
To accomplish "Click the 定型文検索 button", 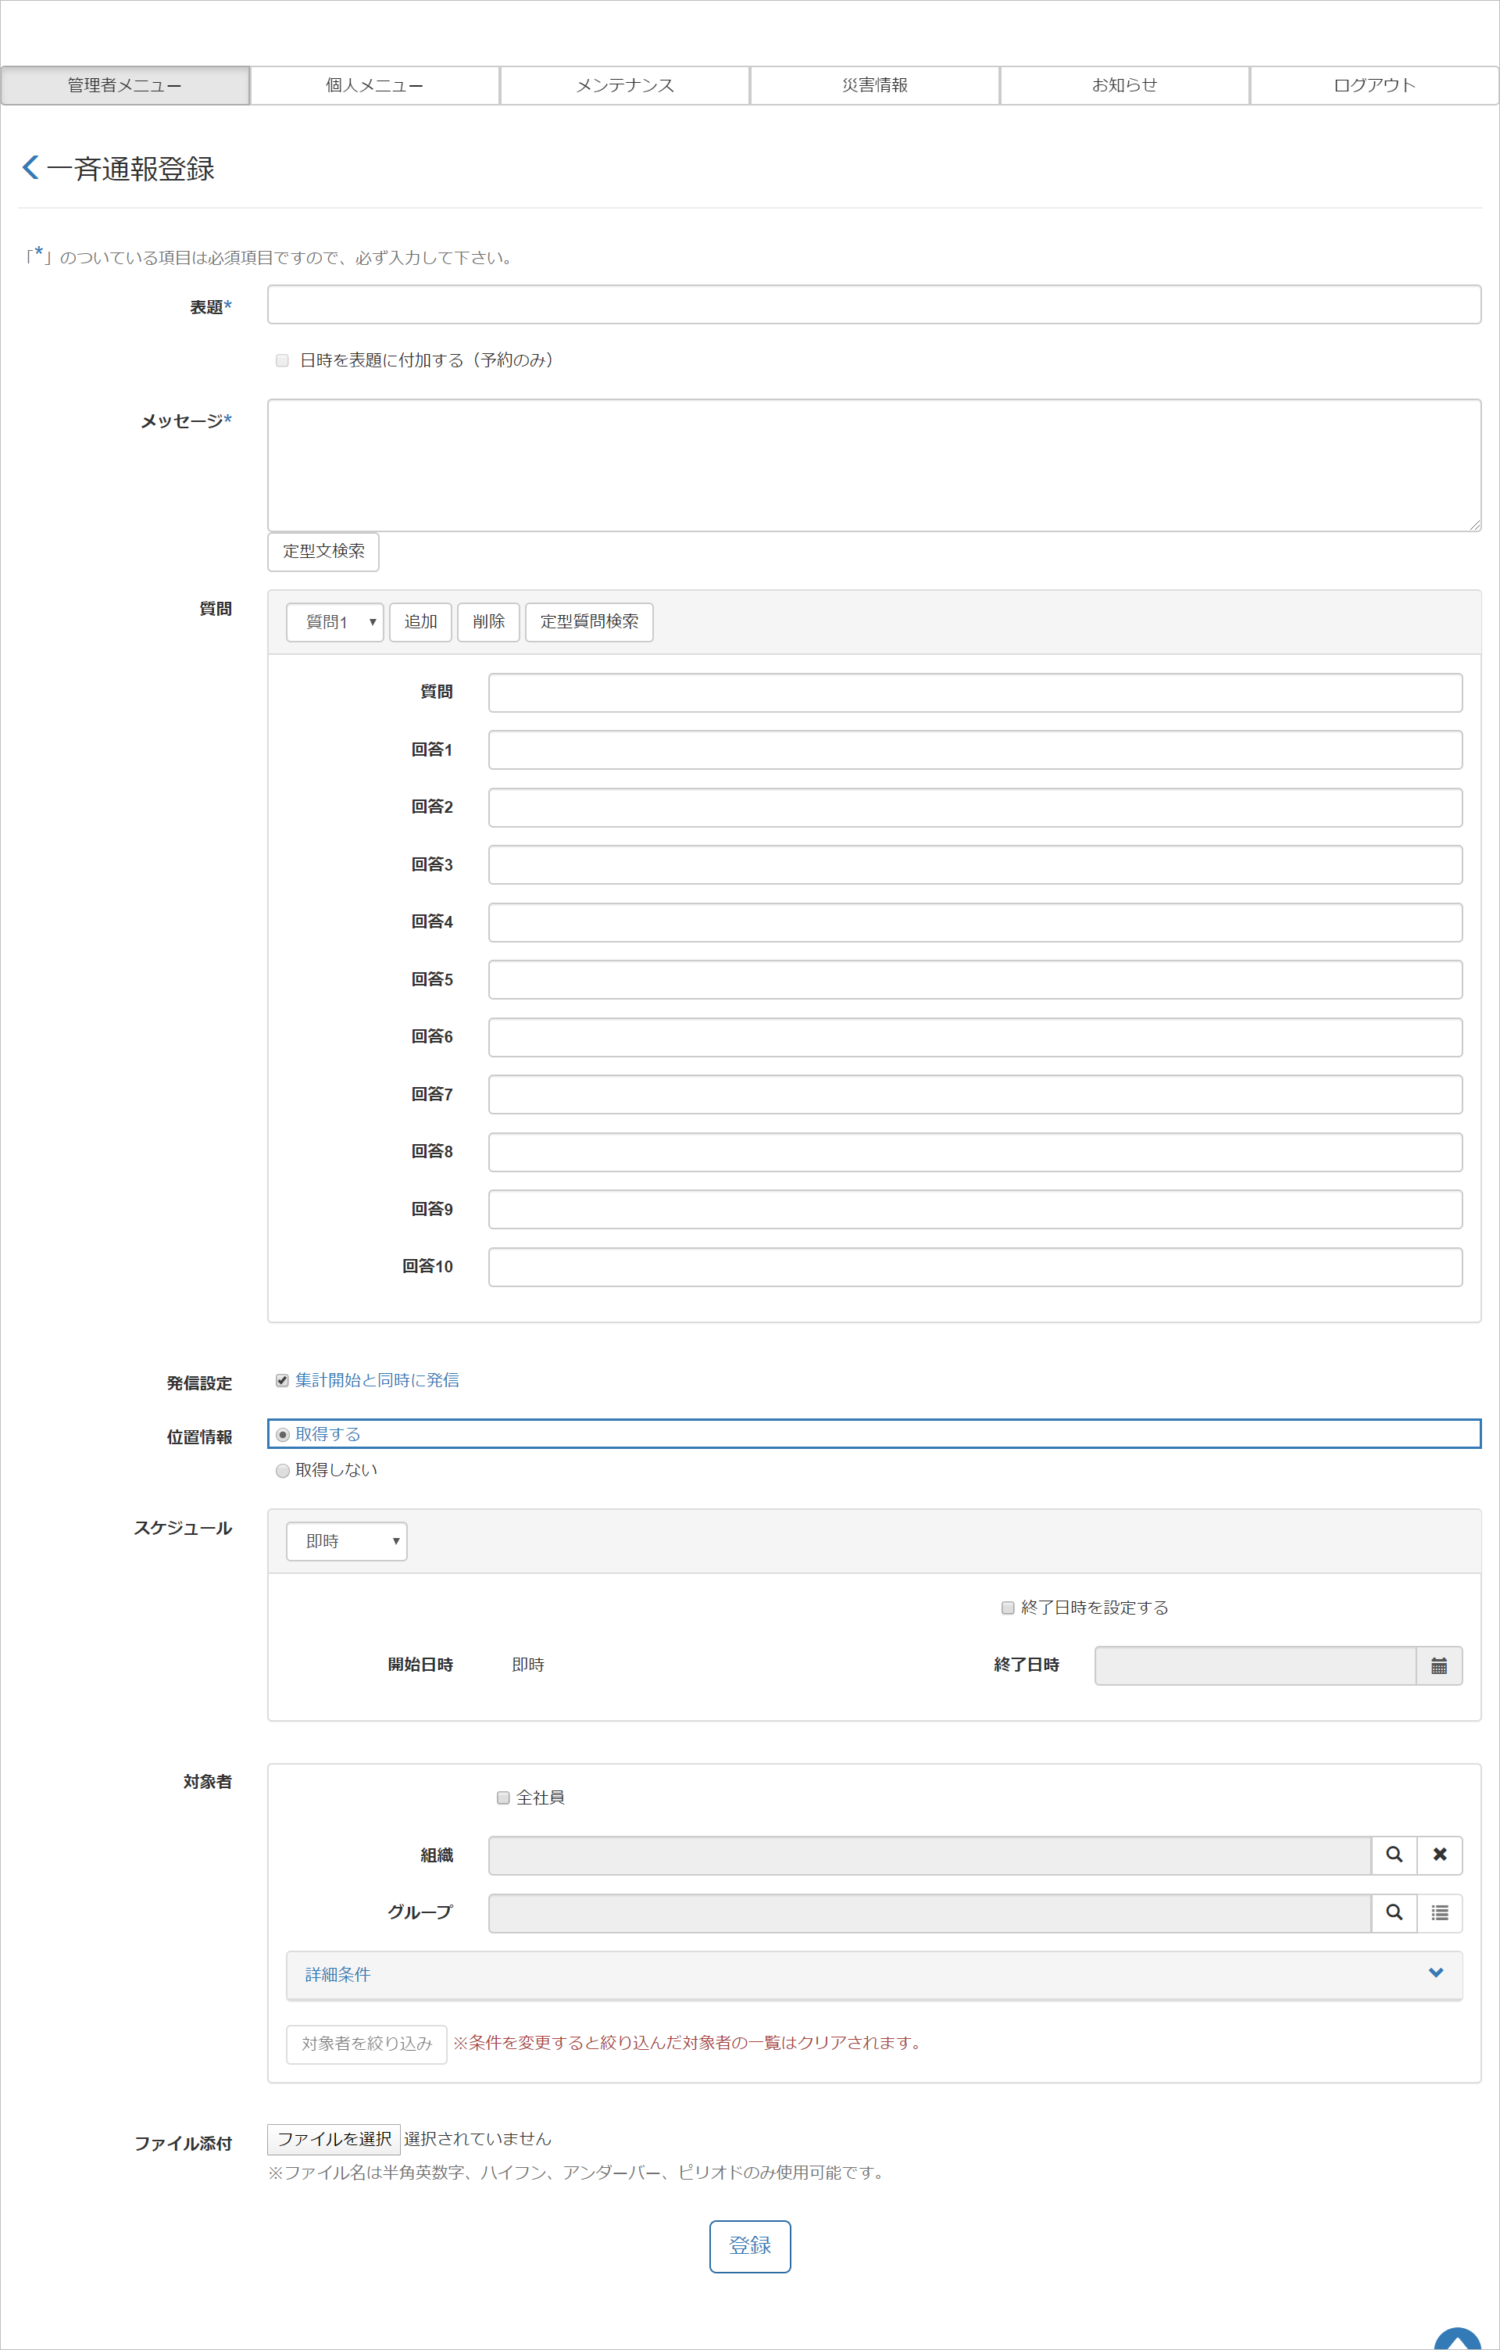I will click(x=323, y=553).
